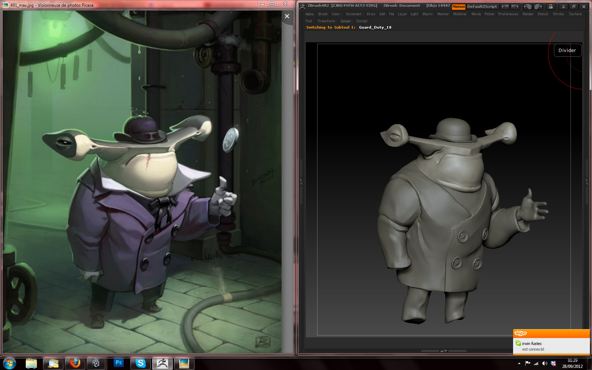Screen dimensions: 592x370
Task: Click the network signal tray icon
Action: tap(536, 363)
